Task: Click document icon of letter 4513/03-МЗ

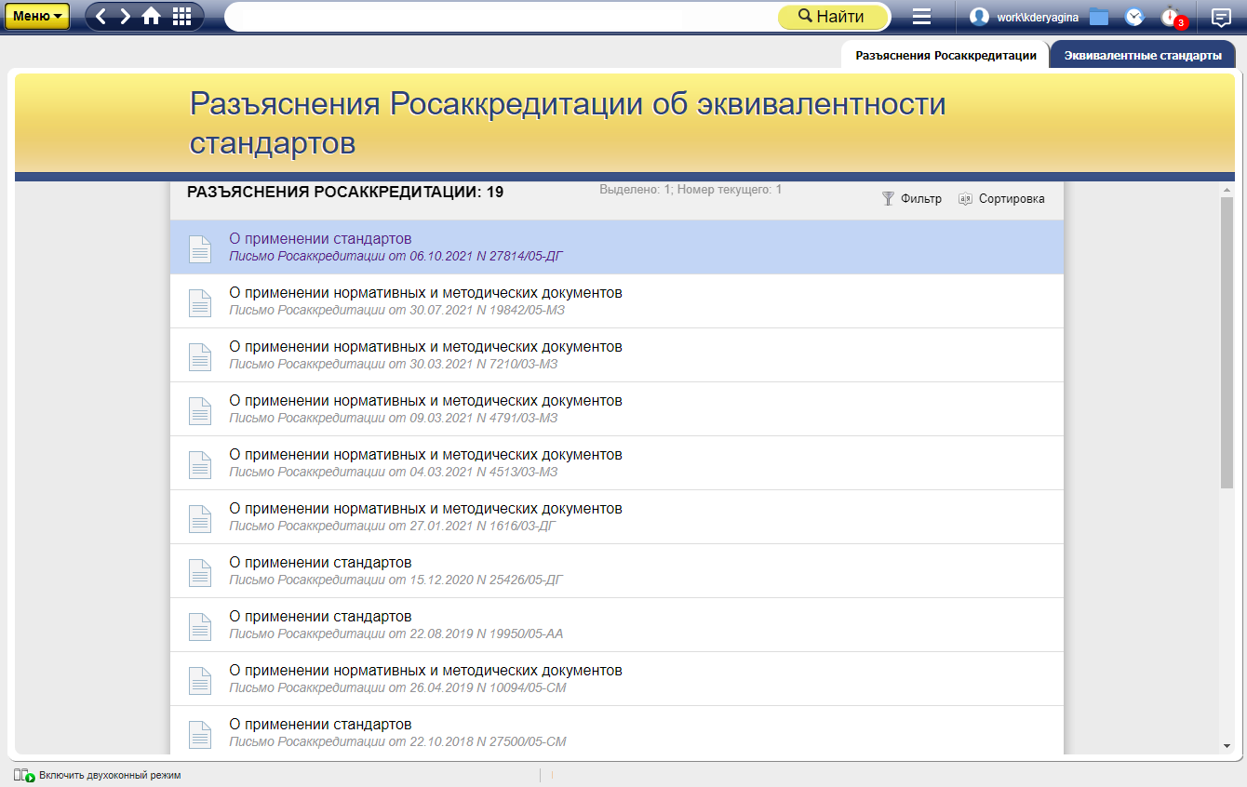Action: (200, 465)
